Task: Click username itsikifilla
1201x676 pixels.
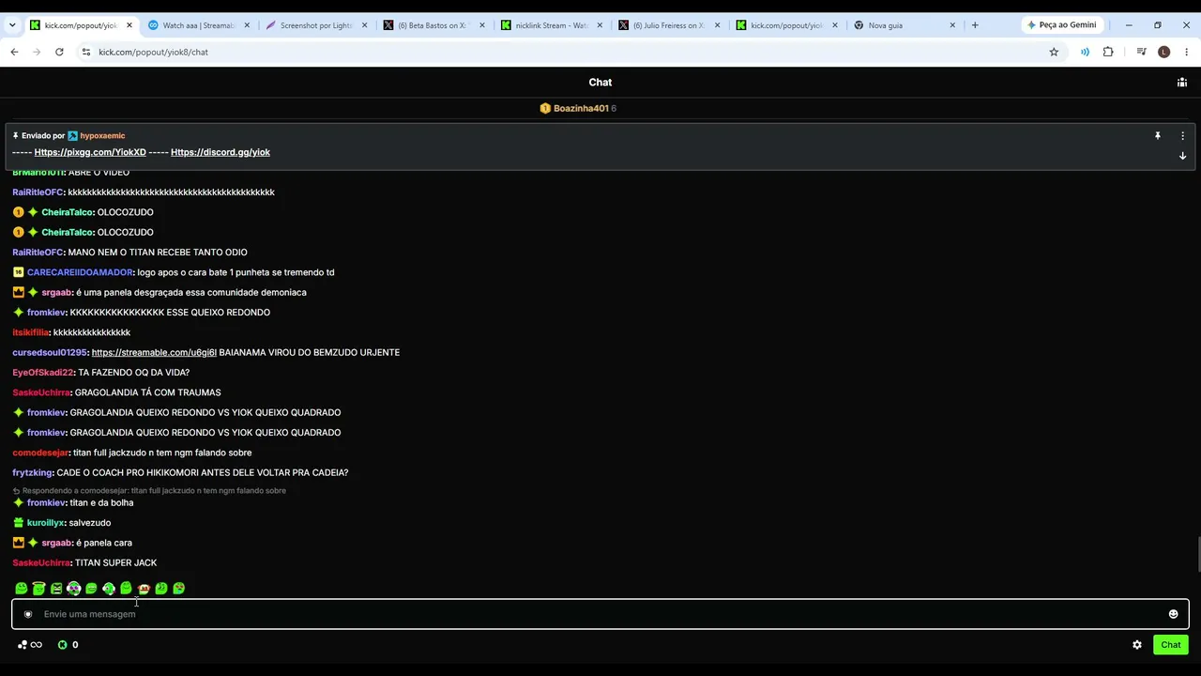Action: click(30, 332)
